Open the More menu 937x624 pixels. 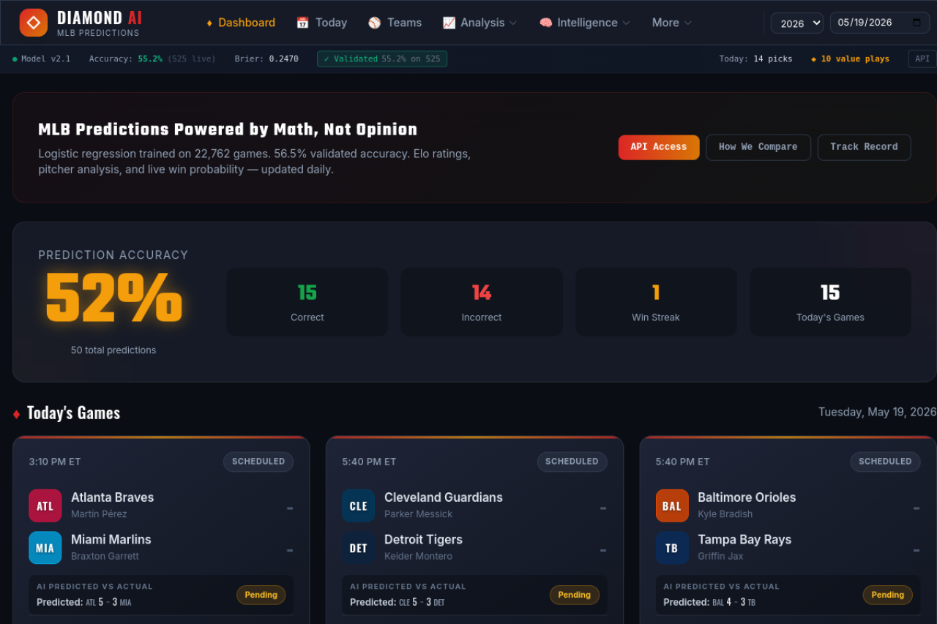(x=671, y=23)
